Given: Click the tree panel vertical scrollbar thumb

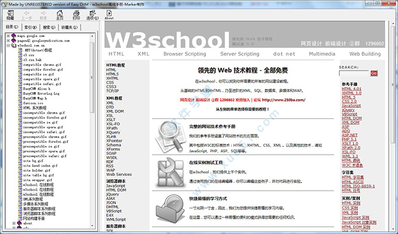Looking at the screenshot, I should point(92,77).
